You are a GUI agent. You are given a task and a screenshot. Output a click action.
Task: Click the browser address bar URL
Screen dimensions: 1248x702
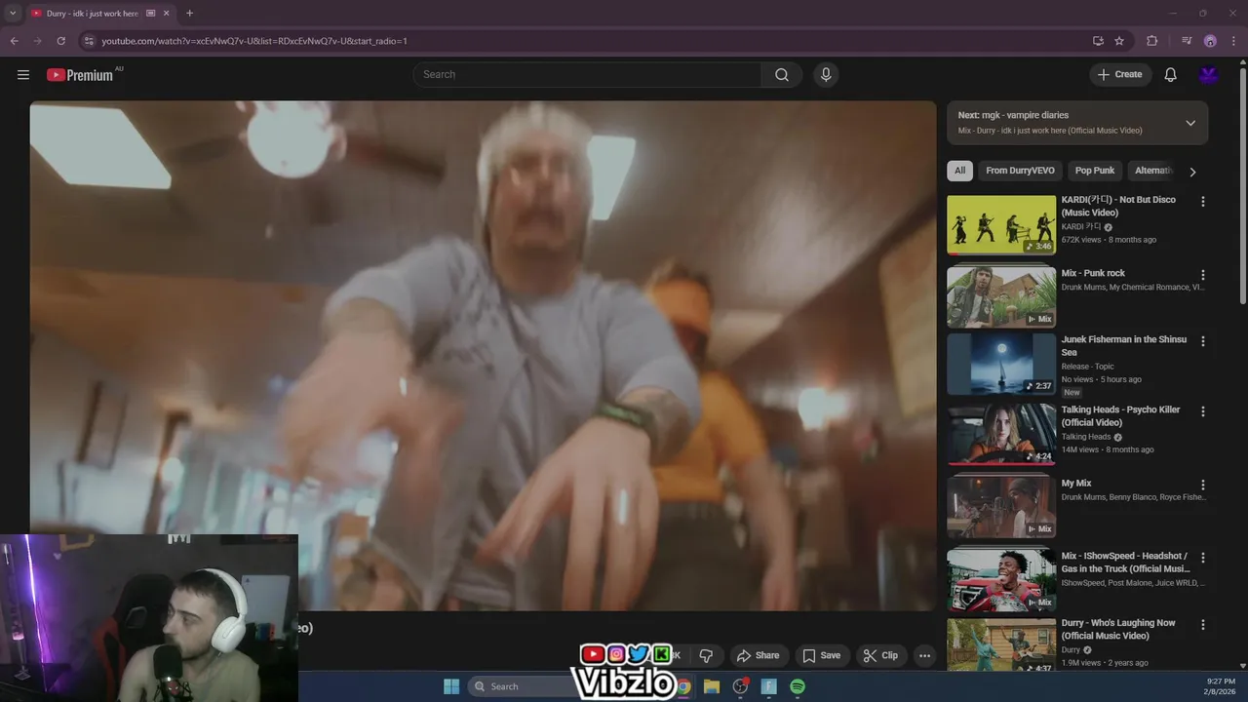point(254,41)
